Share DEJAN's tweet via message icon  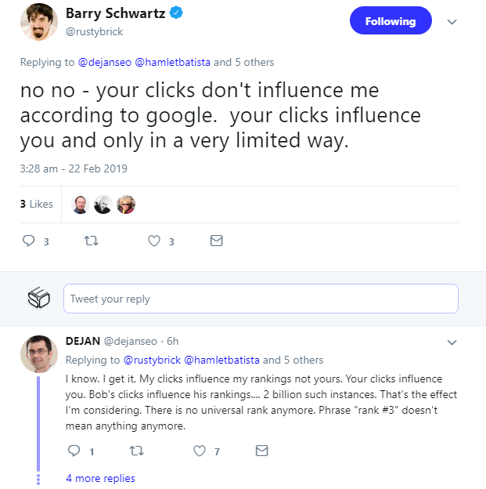tap(262, 451)
